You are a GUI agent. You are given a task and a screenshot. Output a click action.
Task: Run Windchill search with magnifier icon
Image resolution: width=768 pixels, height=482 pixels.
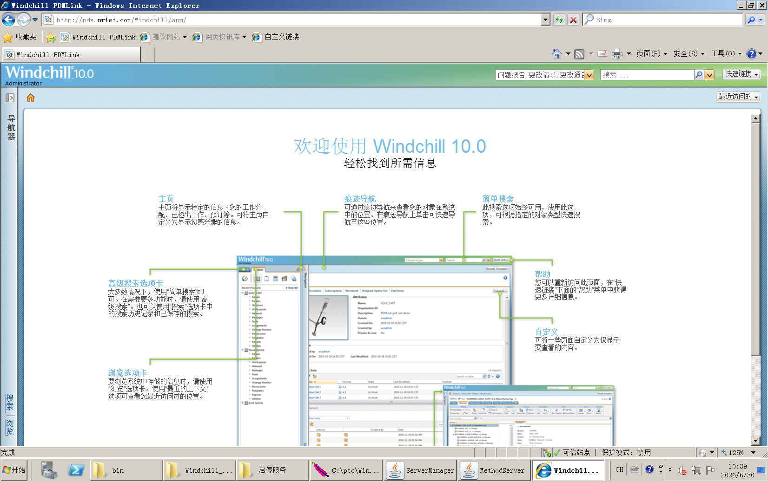[699, 75]
